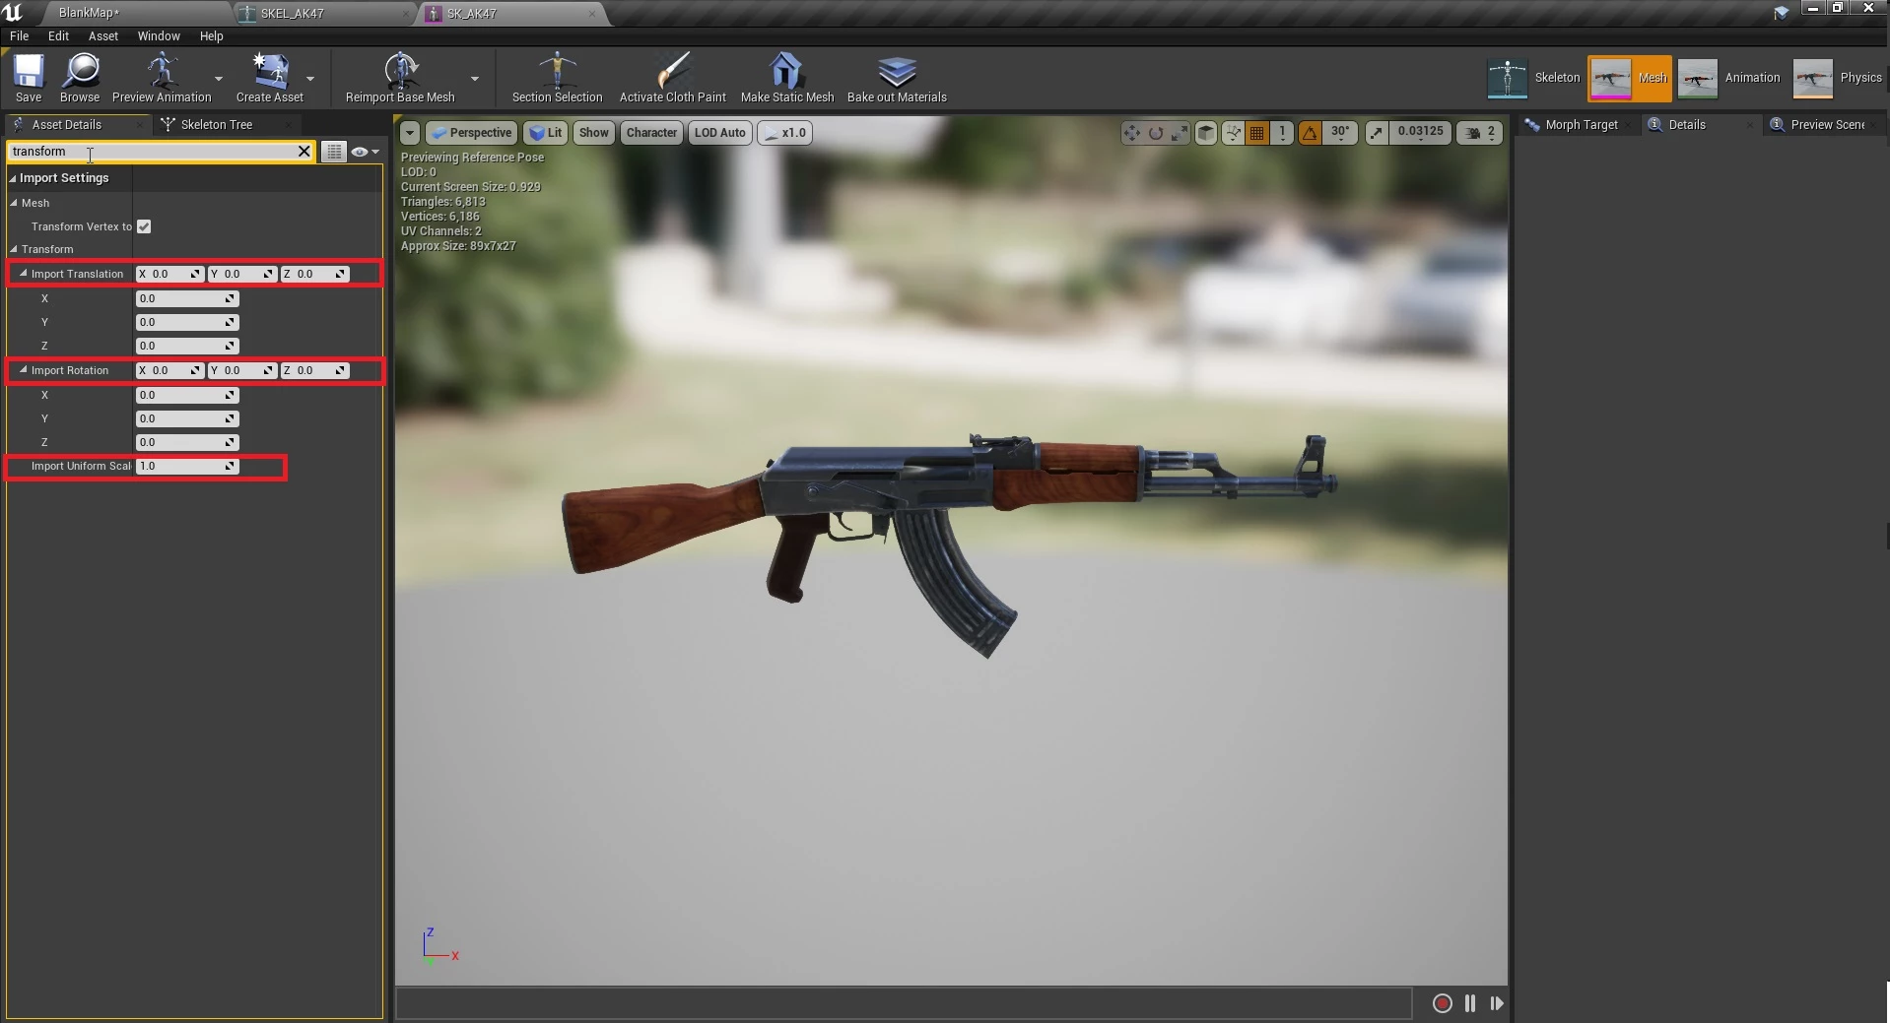This screenshot has height=1023, width=1890.
Task: Open the Window menu
Action: pyautogui.click(x=159, y=35)
